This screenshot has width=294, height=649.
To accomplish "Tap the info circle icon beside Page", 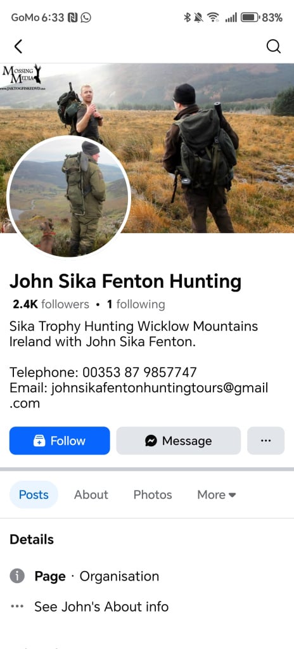I will pos(17,575).
